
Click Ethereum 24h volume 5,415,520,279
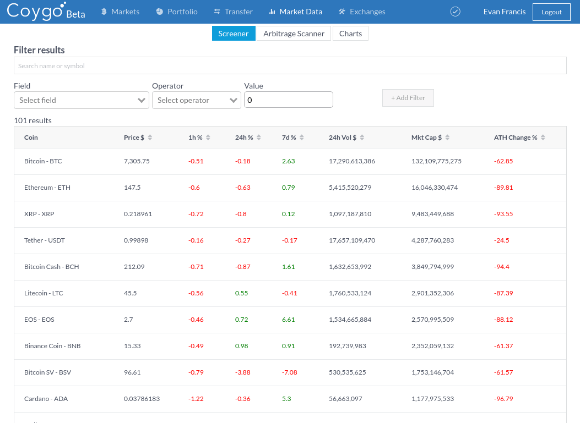pyautogui.click(x=350, y=188)
